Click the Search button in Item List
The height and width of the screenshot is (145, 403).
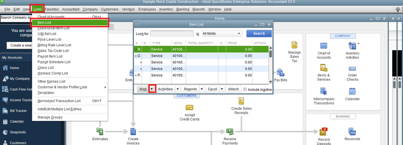coord(259,33)
